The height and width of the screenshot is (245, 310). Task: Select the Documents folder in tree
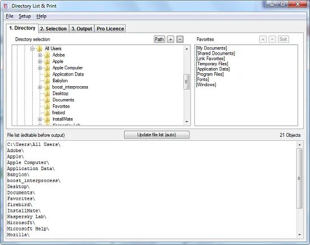(63, 100)
